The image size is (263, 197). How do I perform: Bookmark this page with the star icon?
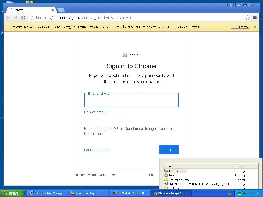click(247, 18)
